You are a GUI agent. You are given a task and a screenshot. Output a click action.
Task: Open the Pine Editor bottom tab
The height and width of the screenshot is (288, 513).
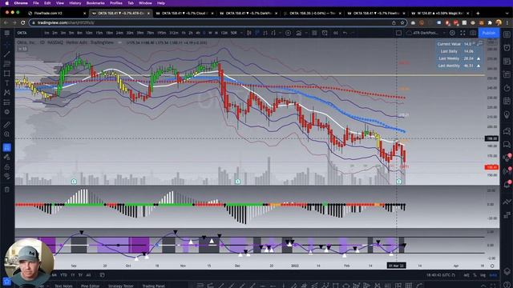tap(91, 286)
